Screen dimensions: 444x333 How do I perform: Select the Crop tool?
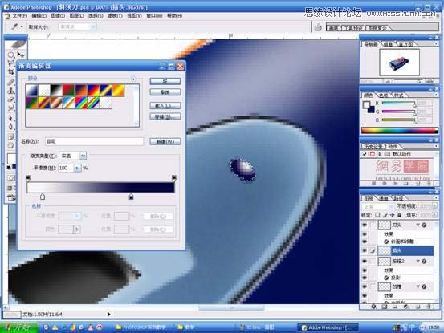point(10,71)
